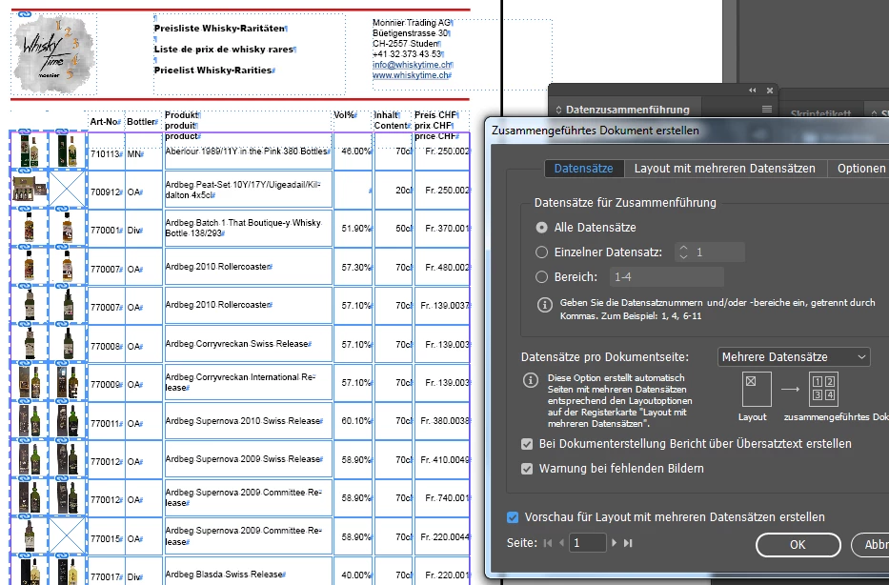Click article number 770001 cell
889x585 pixels.
point(106,231)
